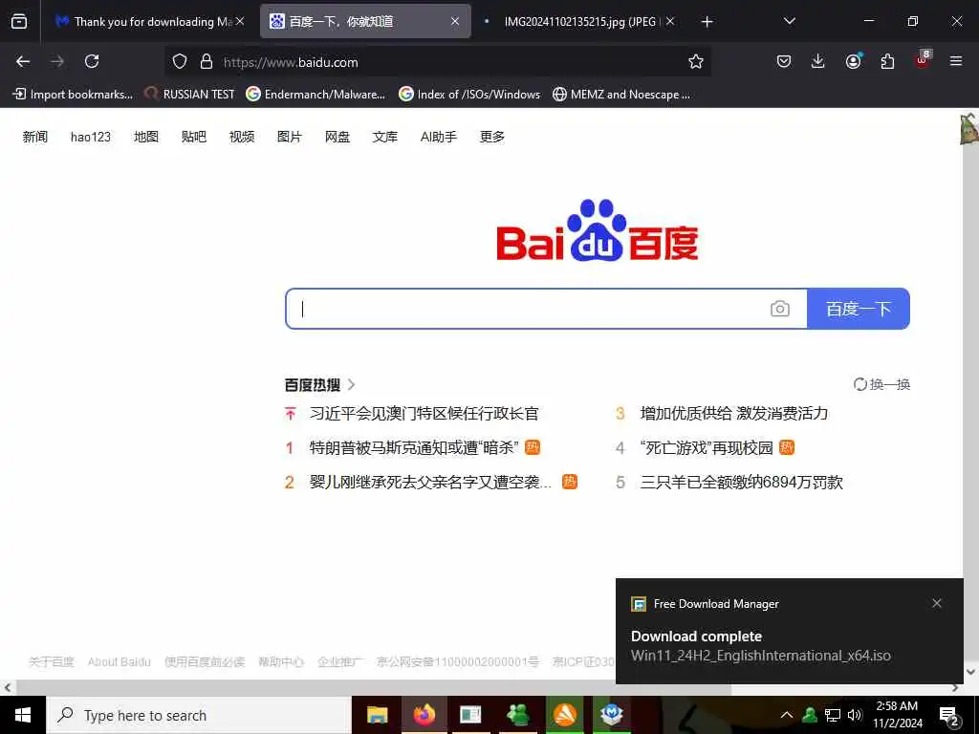
Task: Click the 百度一下 search button
Action: (859, 309)
